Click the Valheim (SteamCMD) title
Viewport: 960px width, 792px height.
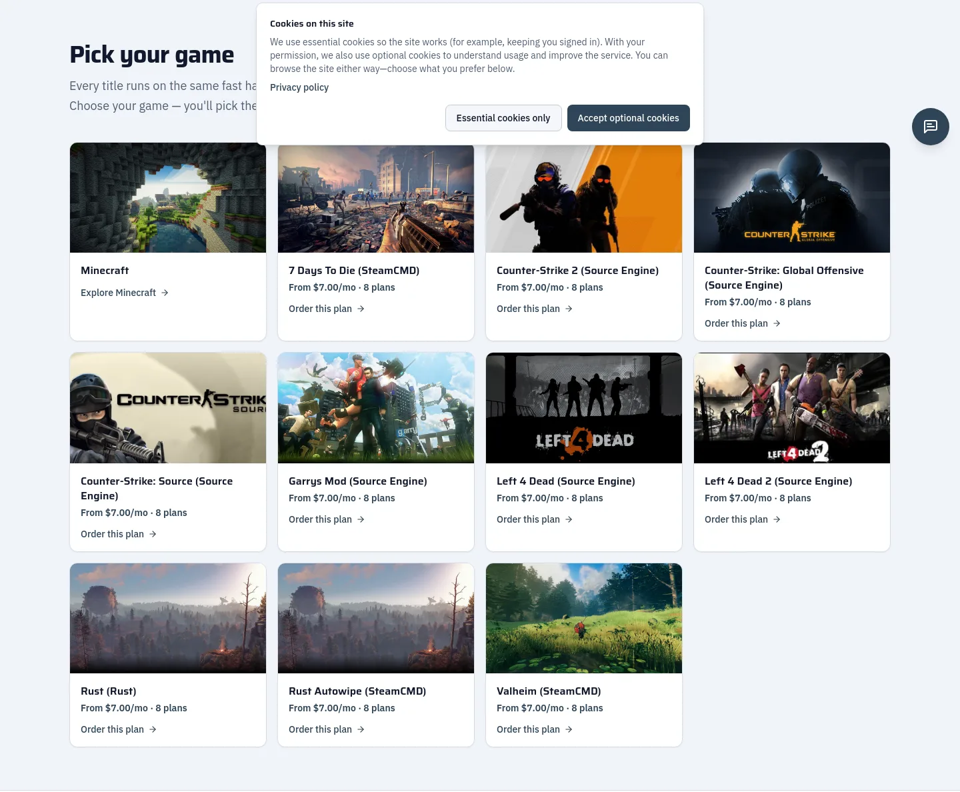coord(549,691)
